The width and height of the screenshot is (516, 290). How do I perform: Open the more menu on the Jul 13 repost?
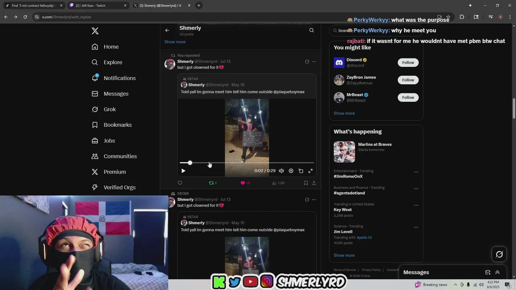314,62
